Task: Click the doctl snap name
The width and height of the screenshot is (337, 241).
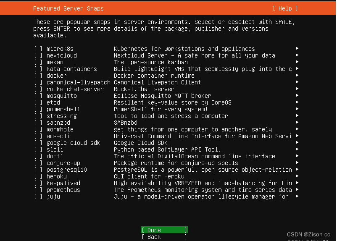Action: pos(55,156)
